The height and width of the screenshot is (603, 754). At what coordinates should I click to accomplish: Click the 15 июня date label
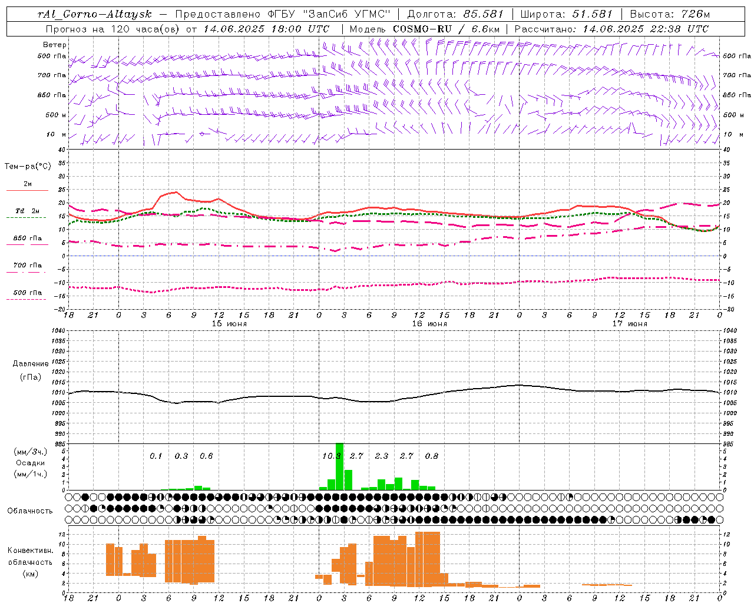[229, 323]
